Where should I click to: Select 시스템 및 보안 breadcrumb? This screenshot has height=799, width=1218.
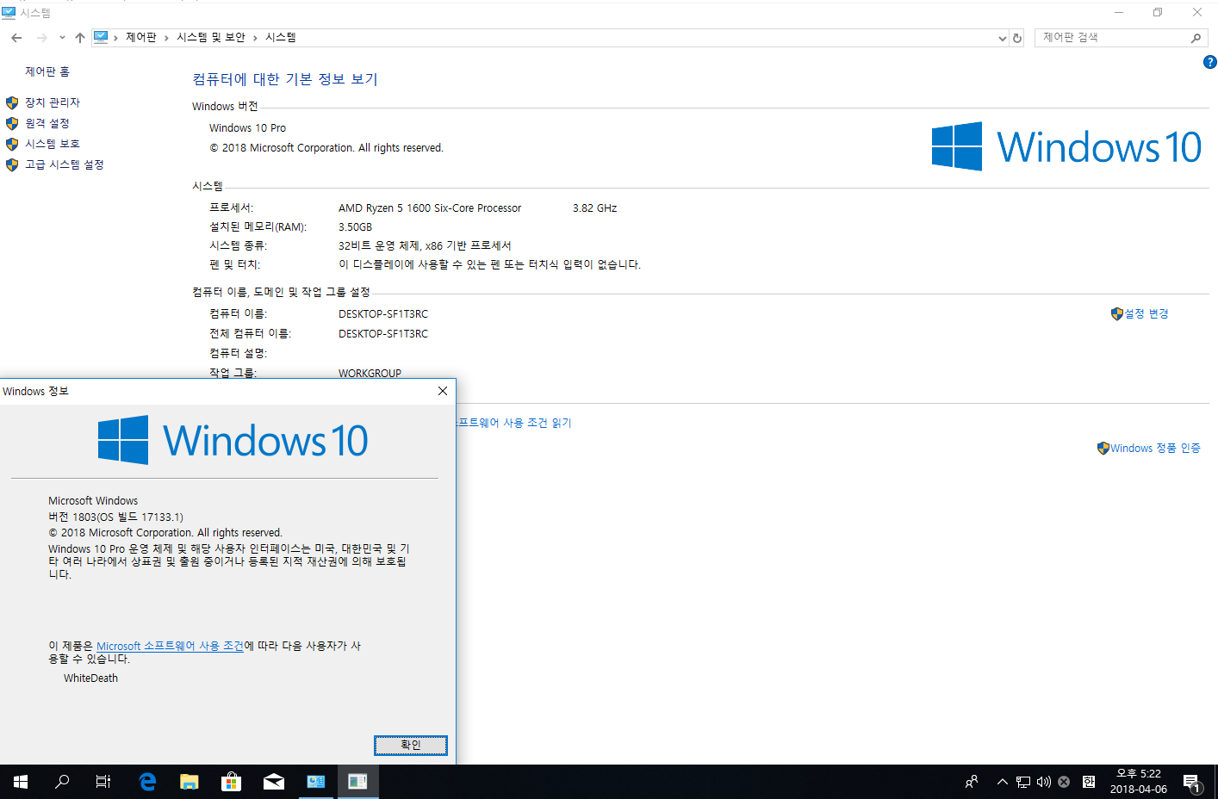point(211,37)
